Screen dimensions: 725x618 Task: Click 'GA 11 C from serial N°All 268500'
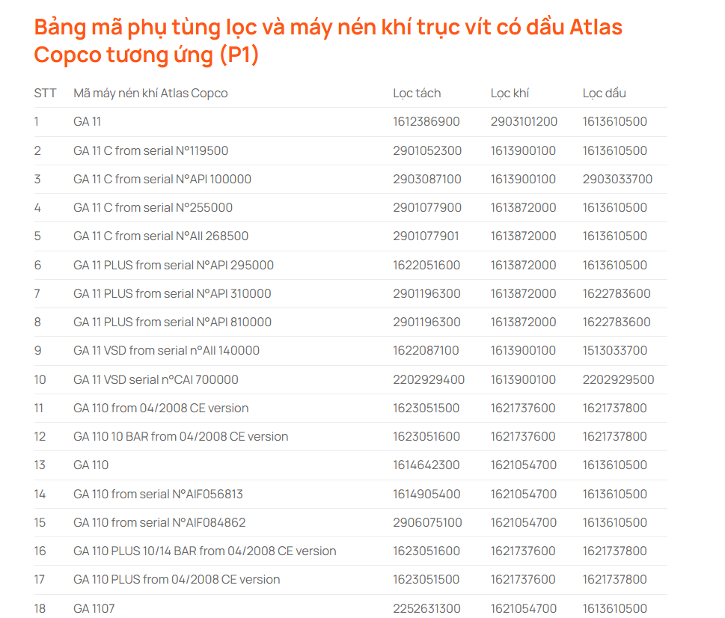161,236
